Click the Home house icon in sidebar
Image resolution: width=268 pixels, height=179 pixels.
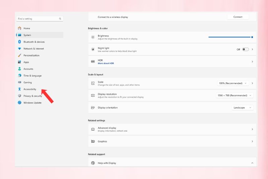[x=20, y=28]
